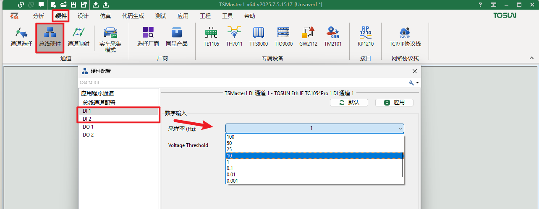Click the connect link icon in title bar
539x209 pixels.
21,5
